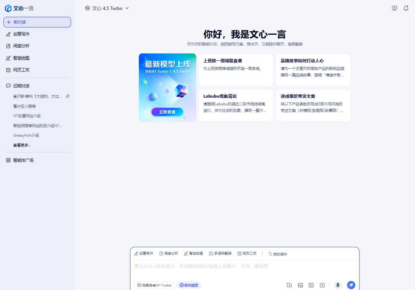Click the message input field
Image resolution: width=415 pixels, height=290 pixels.
point(245,266)
